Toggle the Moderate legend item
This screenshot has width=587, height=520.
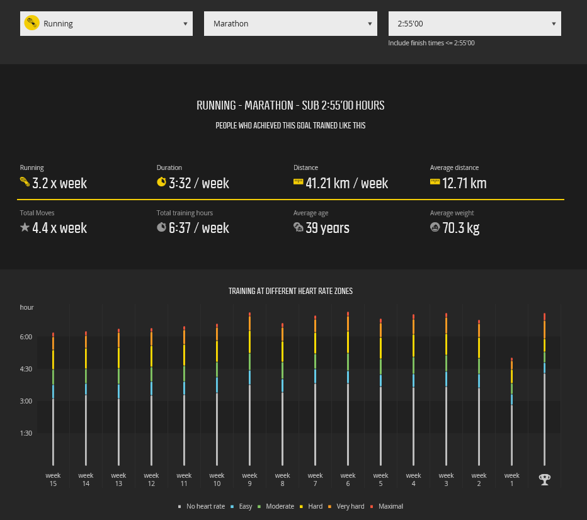pos(276,506)
